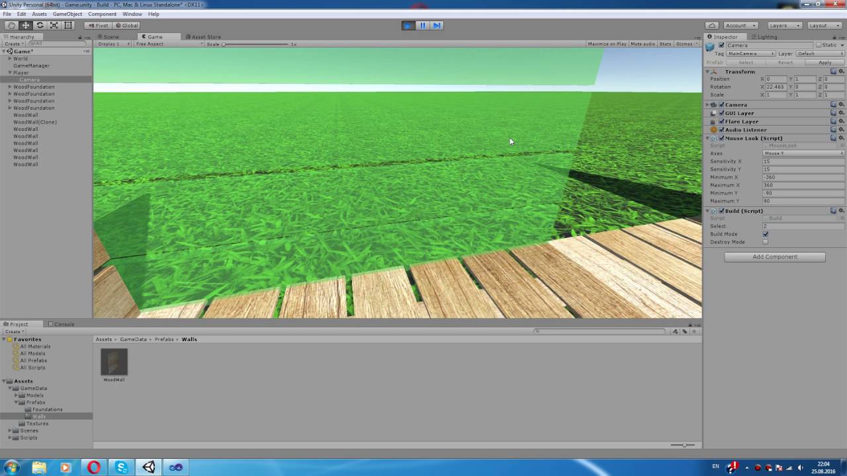The width and height of the screenshot is (847, 476).
Task: Click the Hierarchy search field
Action: 56,44
